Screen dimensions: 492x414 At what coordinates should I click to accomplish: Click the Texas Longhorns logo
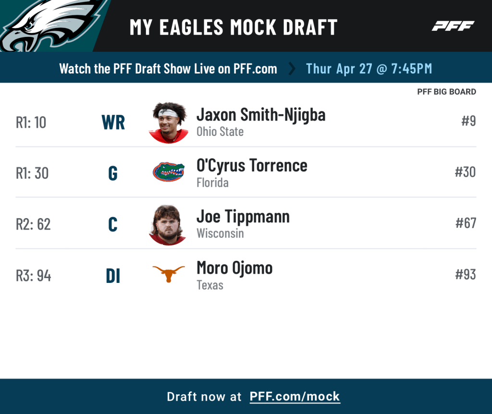[x=168, y=274]
